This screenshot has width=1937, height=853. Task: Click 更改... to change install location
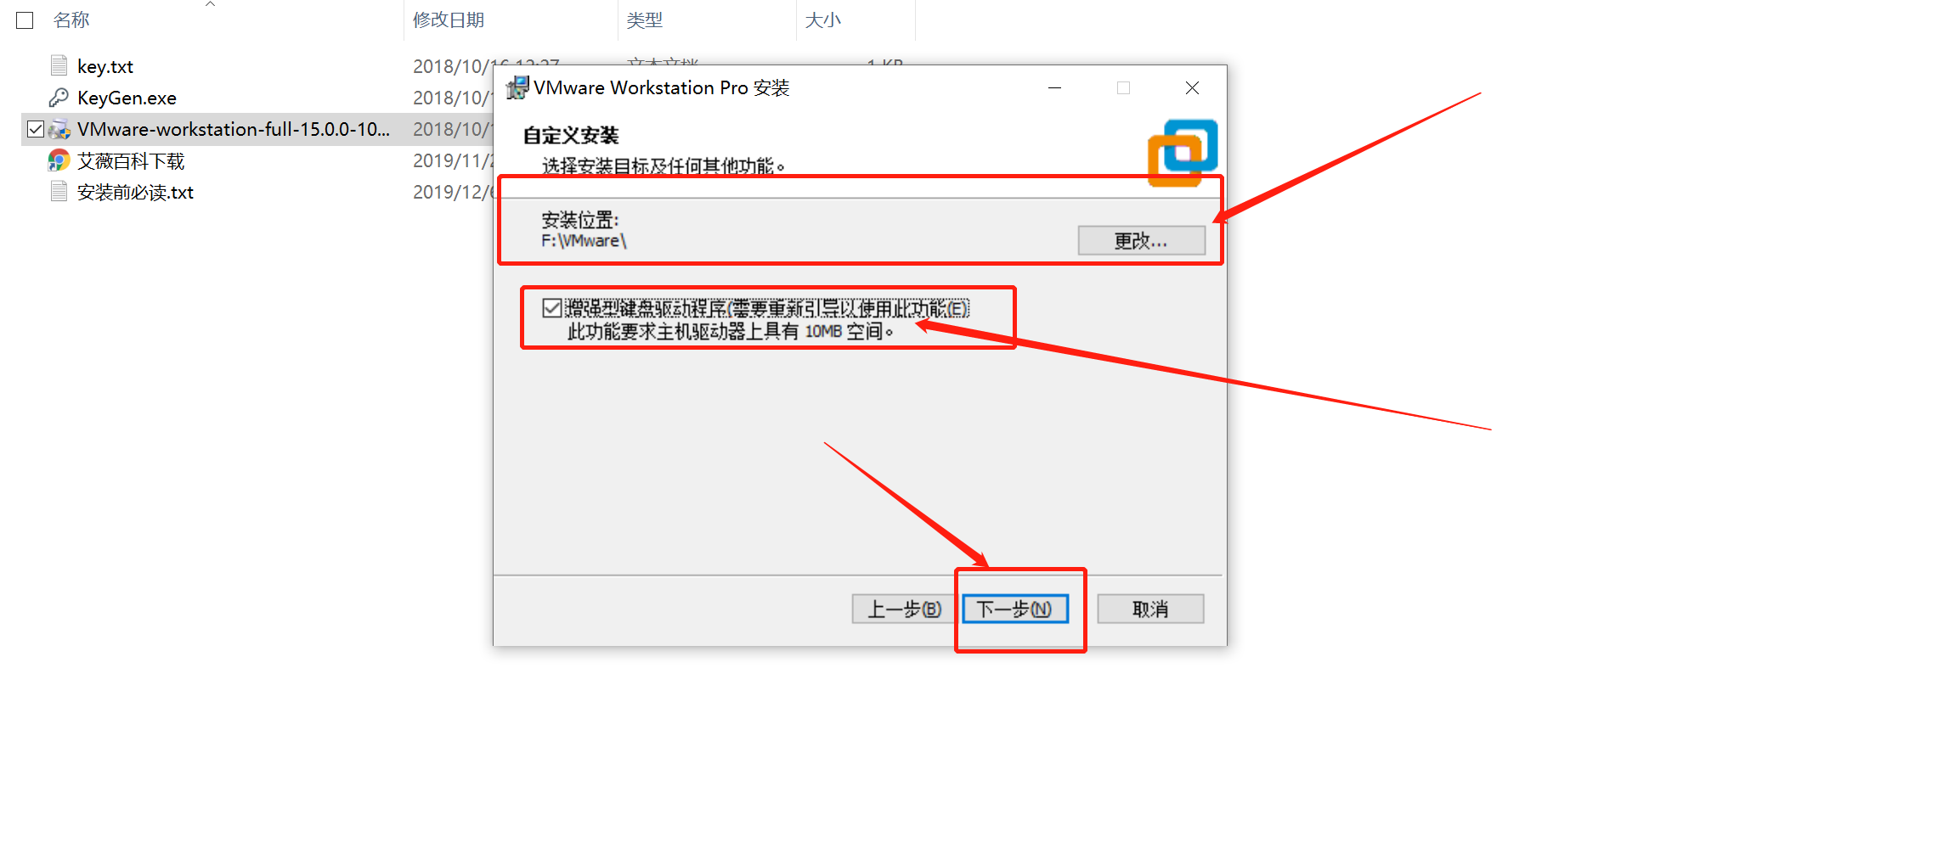point(1141,240)
